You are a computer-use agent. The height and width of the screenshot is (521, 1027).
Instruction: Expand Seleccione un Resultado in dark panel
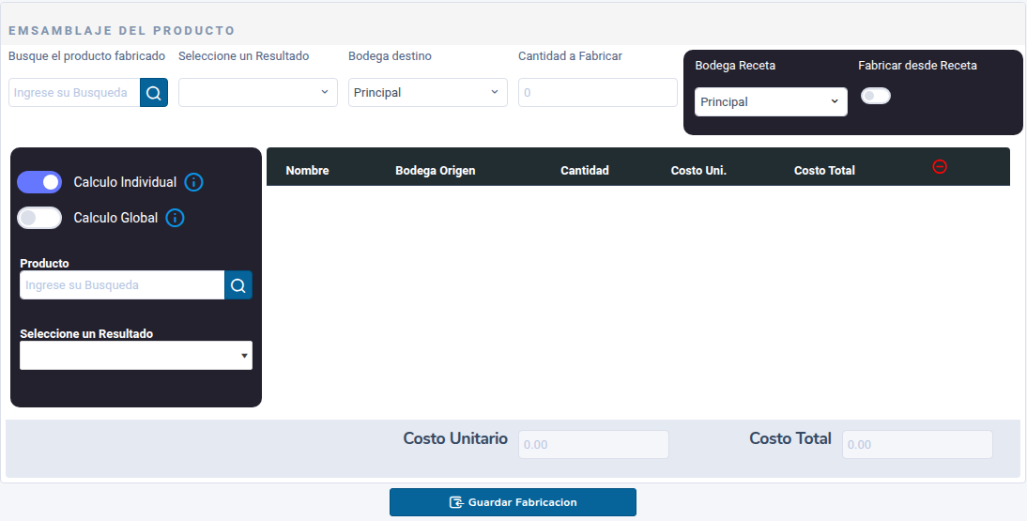click(136, 355)
